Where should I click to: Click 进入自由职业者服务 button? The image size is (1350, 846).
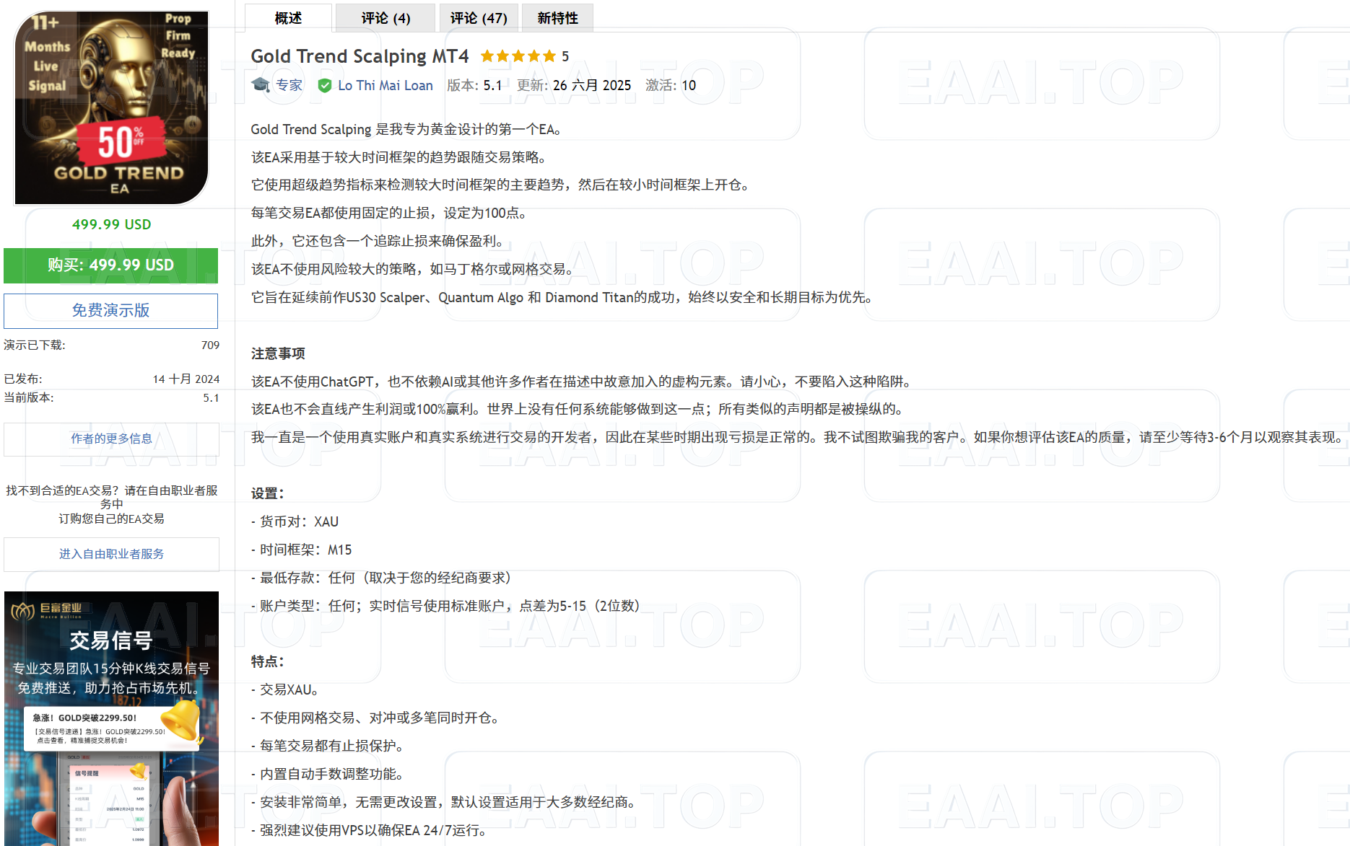click(x=111, y=554)
